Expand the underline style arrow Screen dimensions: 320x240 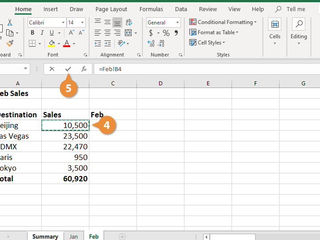[x=59, y=33]
